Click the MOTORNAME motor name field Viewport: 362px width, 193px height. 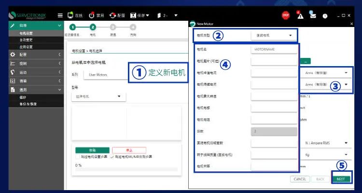point(274,49)
